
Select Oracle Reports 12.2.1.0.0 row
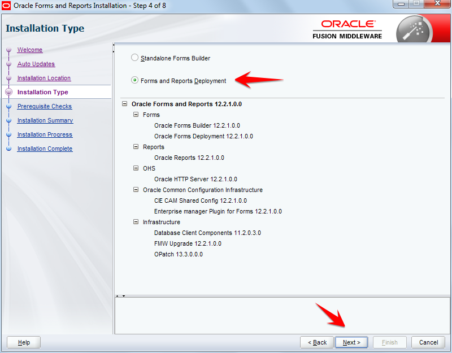[189, 158]
